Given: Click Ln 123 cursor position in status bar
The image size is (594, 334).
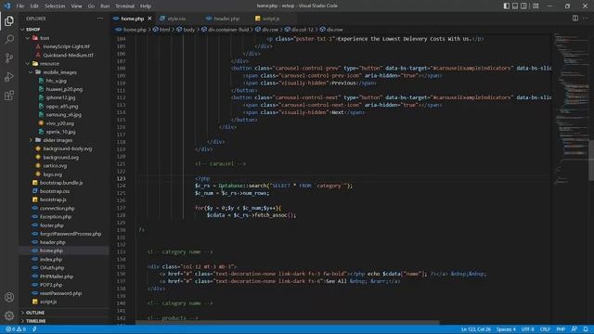Looking at the screenshot, I should [475, 329].
